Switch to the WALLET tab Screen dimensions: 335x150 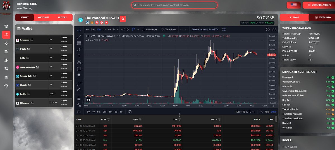click(25, 17)
